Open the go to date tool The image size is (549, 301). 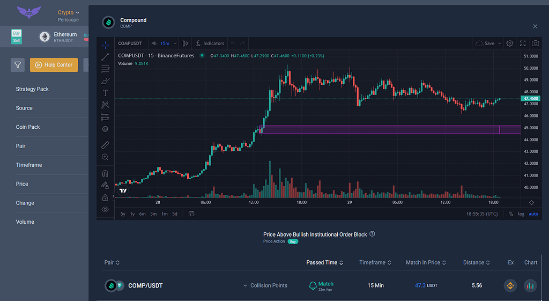[191, 214]
